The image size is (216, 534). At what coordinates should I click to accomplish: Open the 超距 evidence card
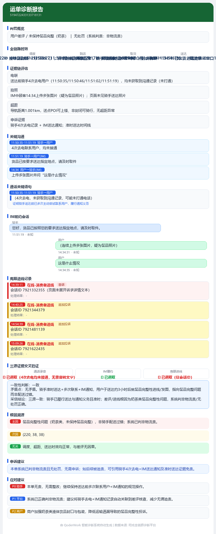[x=108, y=107]
